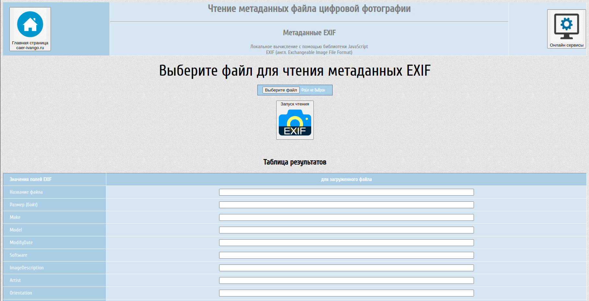Image resolution: width=589 pixels, height=301 pixels.
Task: Click into the Model field
Action: tap(346, 230)
